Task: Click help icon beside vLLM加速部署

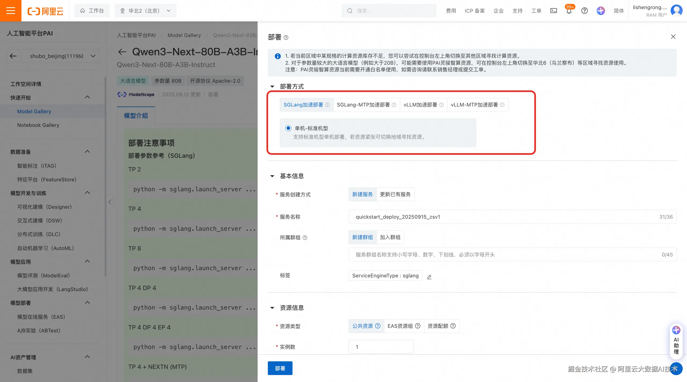Action: 441,105
